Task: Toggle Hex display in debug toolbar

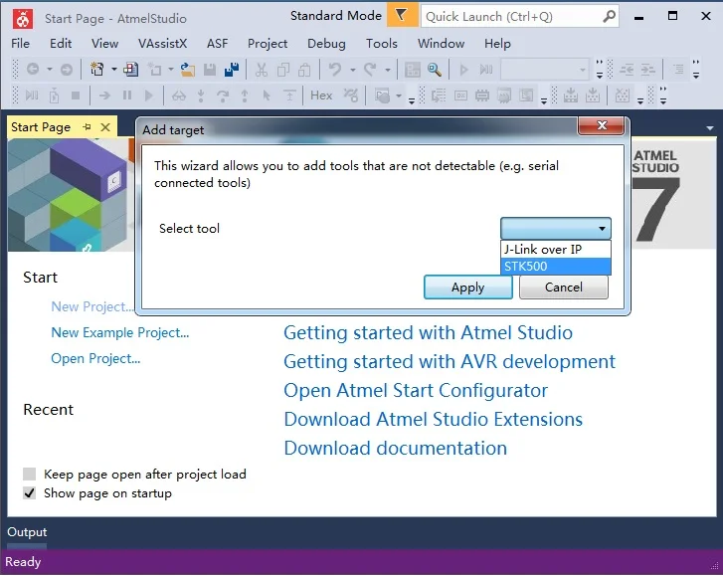Action: [321, 96]
